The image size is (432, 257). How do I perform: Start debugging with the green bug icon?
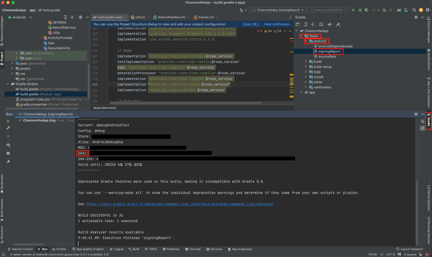(x=360, y=10)
